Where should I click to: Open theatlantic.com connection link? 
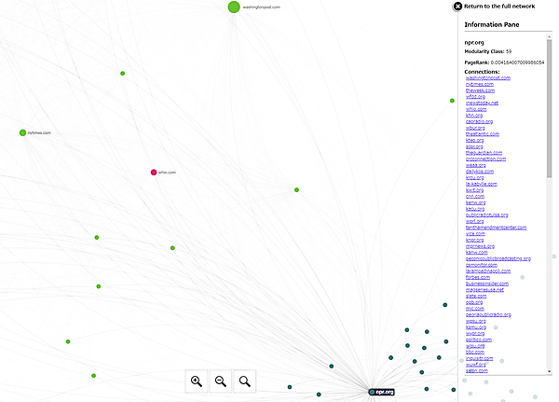pyautogui.click(x=484, y=133)
